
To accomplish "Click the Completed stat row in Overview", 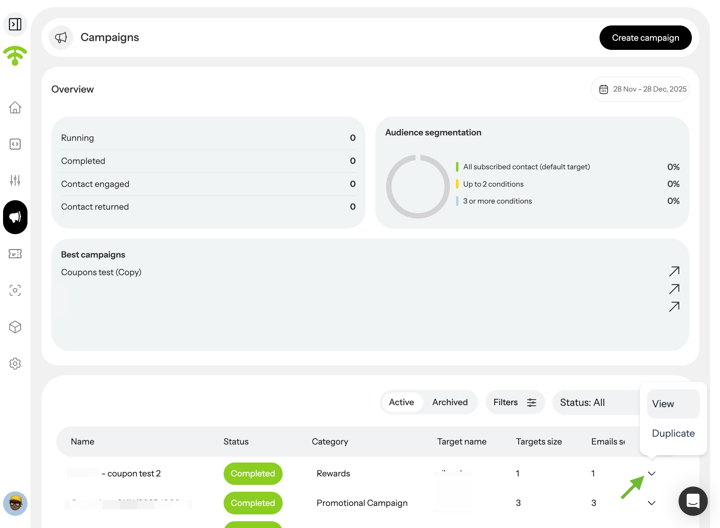I will click(208, 161).
